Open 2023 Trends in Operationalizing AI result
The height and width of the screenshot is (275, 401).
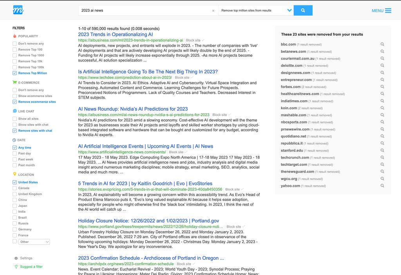(x=116, y=34)
